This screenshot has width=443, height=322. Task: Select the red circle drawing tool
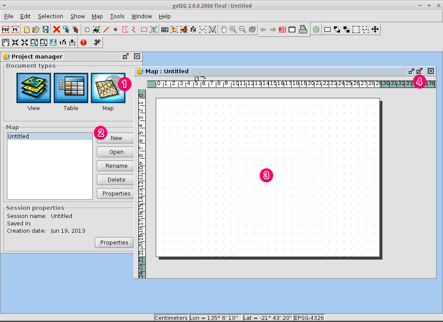click(87, 30)
